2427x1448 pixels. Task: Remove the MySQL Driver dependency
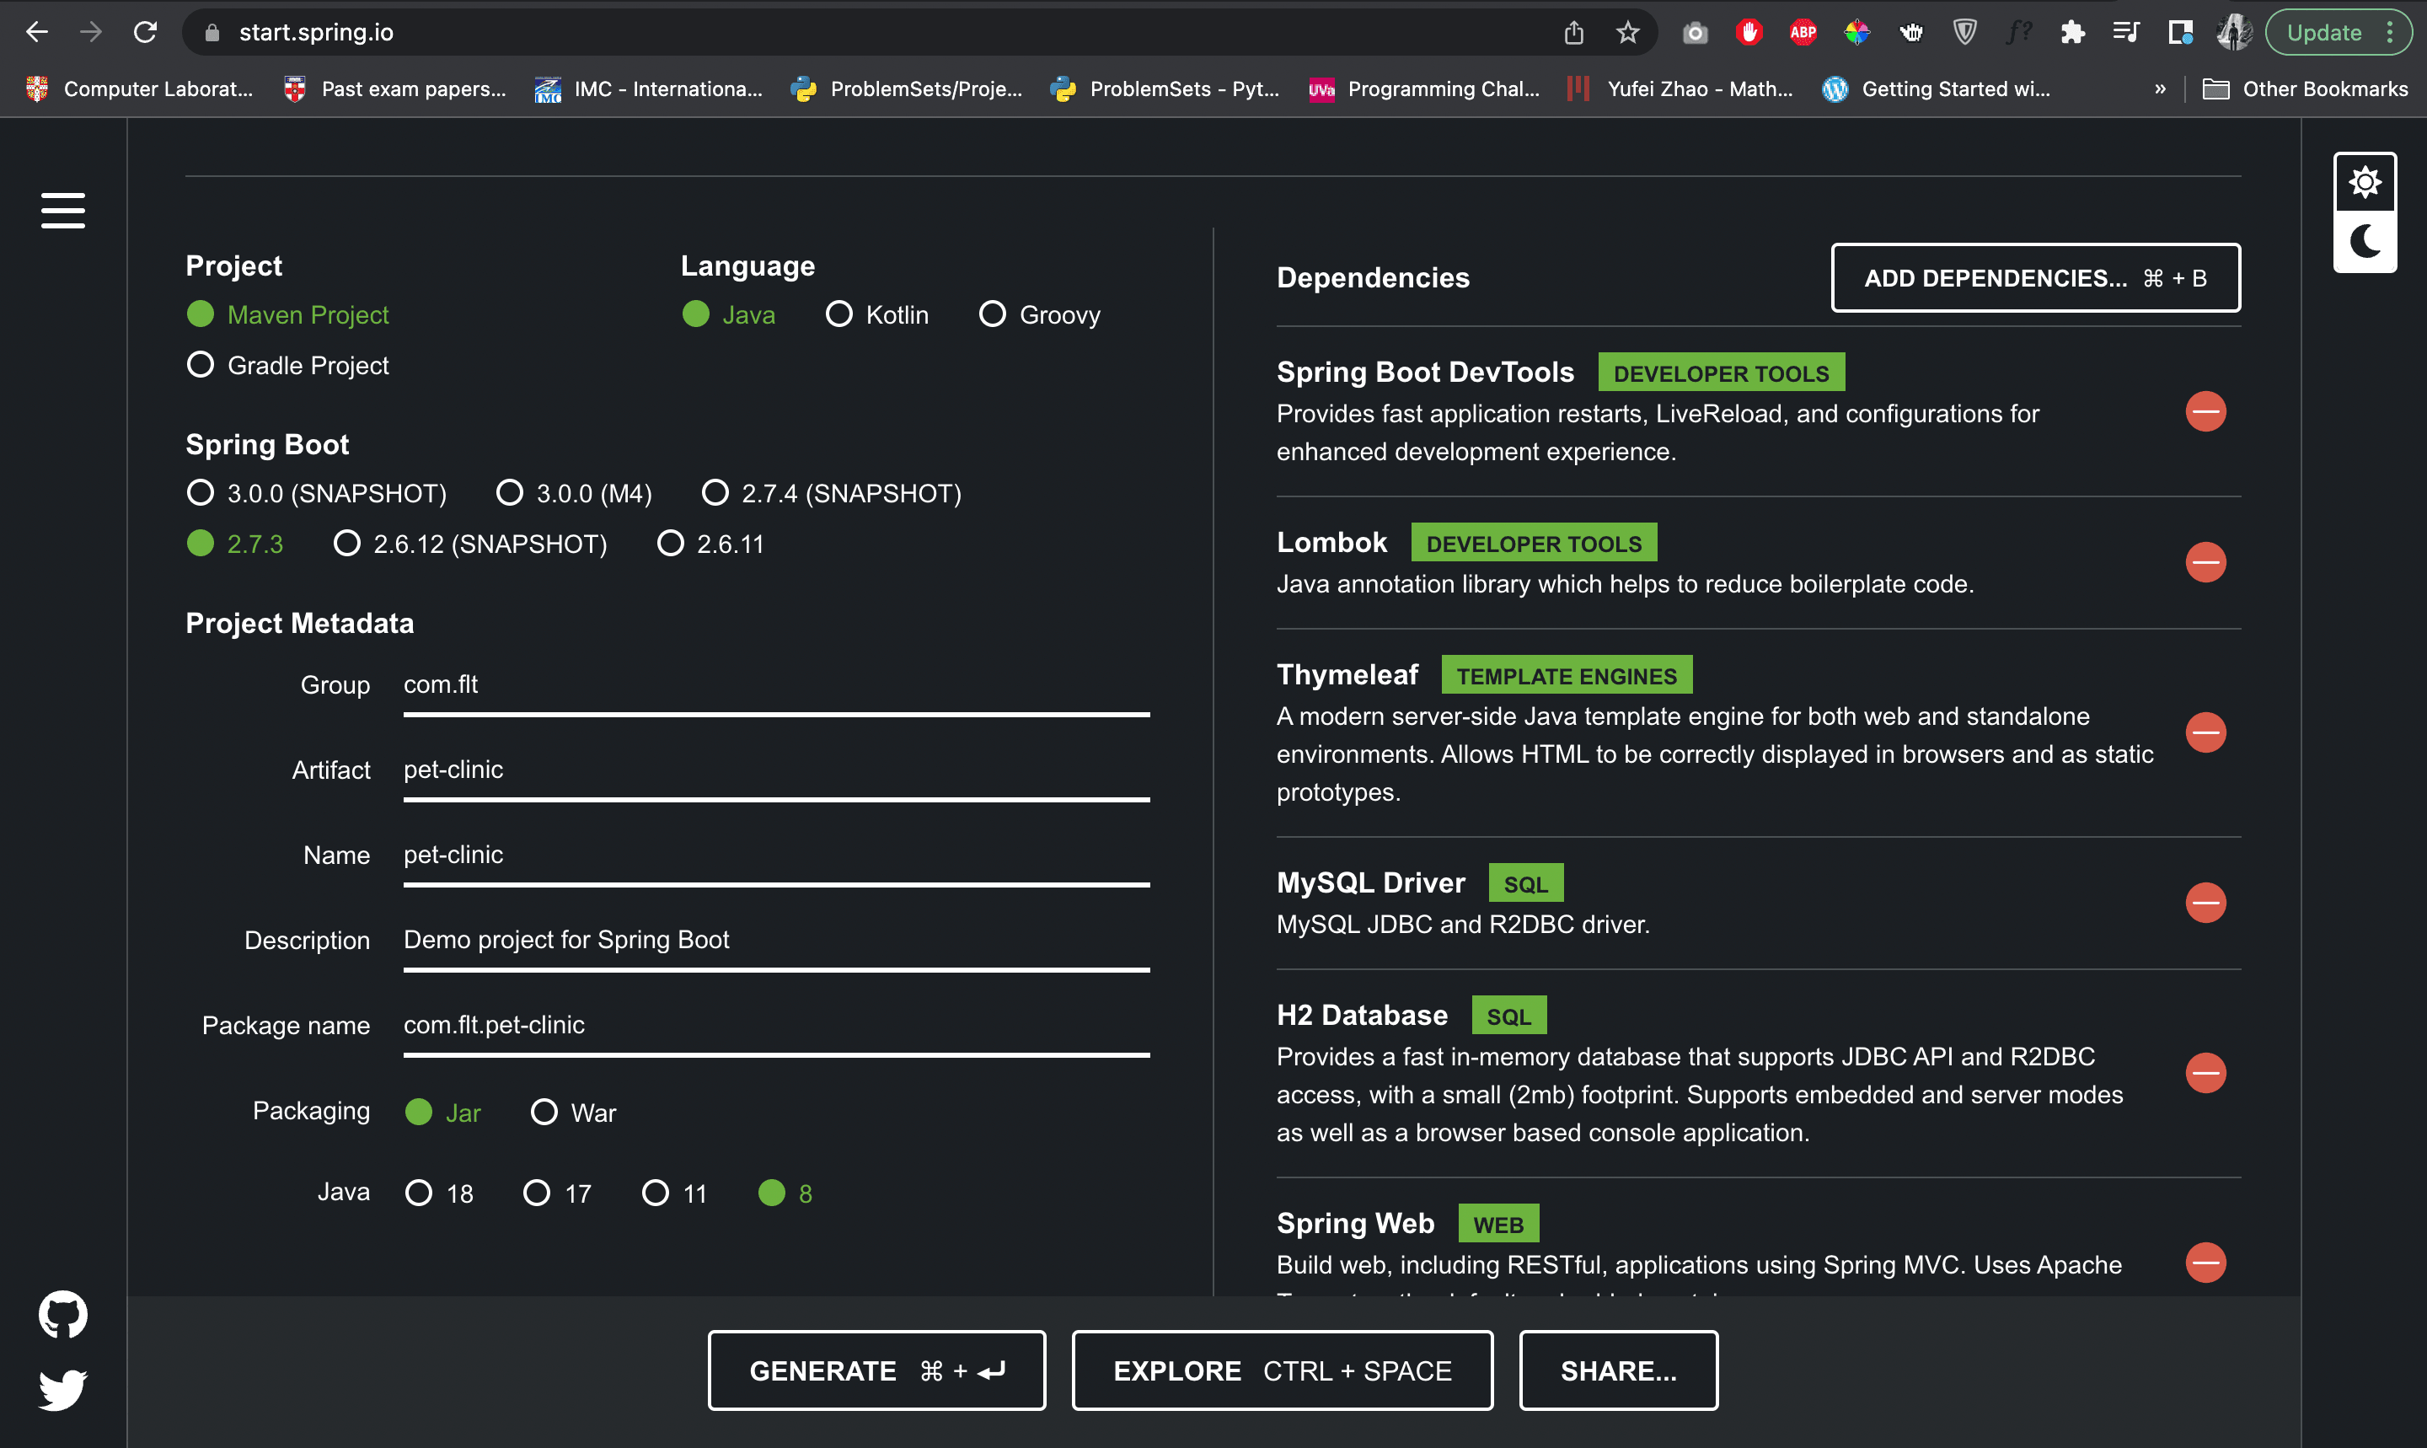pos(2205,903)
